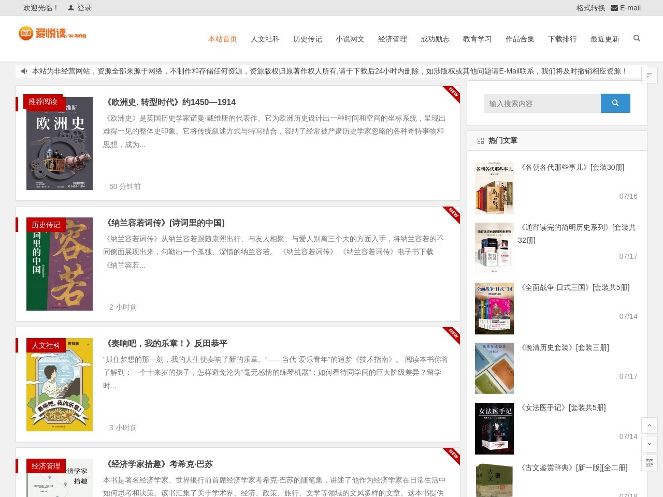Select 成功励志 in the navigation
The height and width of the screenshot is (497, 663).
coord(435,39)
